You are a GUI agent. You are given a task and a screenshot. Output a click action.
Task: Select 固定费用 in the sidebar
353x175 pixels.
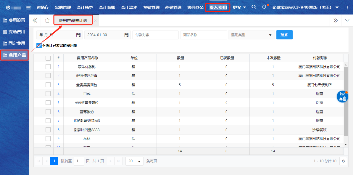coord(14,43)
